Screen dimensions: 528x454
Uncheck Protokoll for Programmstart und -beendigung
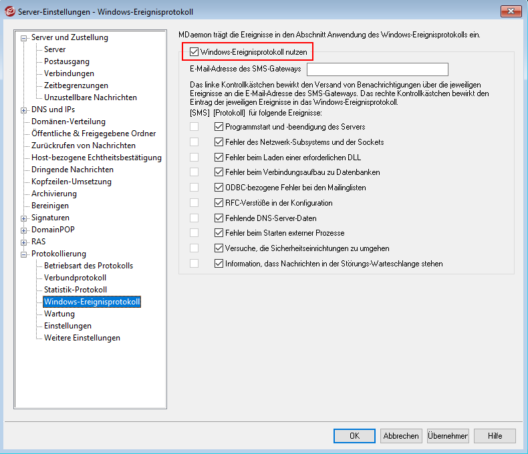[219, 126]
